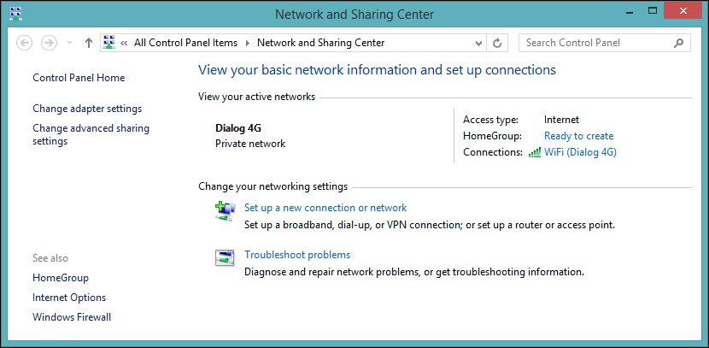Go up one folder level
The height and width of the screenshot is (348, 709).
click(x=89, y=43)
